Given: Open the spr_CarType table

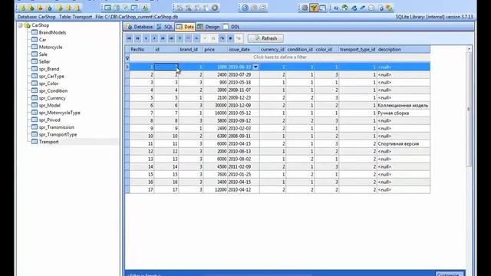Looking at the screenshot, I should click(x=51, y=76).
